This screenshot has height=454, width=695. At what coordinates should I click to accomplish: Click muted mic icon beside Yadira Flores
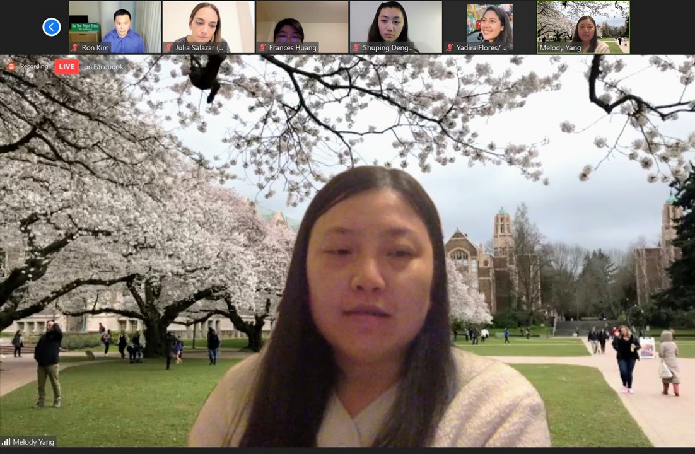(450, 48)
